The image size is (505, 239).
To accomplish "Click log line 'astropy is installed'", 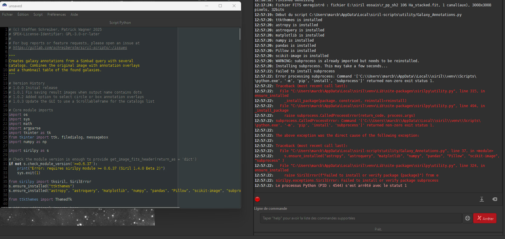I will tap(286, 25).
